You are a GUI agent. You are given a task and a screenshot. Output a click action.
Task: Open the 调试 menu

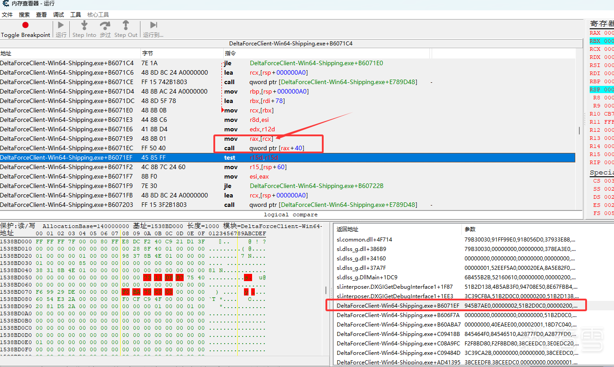59,15
